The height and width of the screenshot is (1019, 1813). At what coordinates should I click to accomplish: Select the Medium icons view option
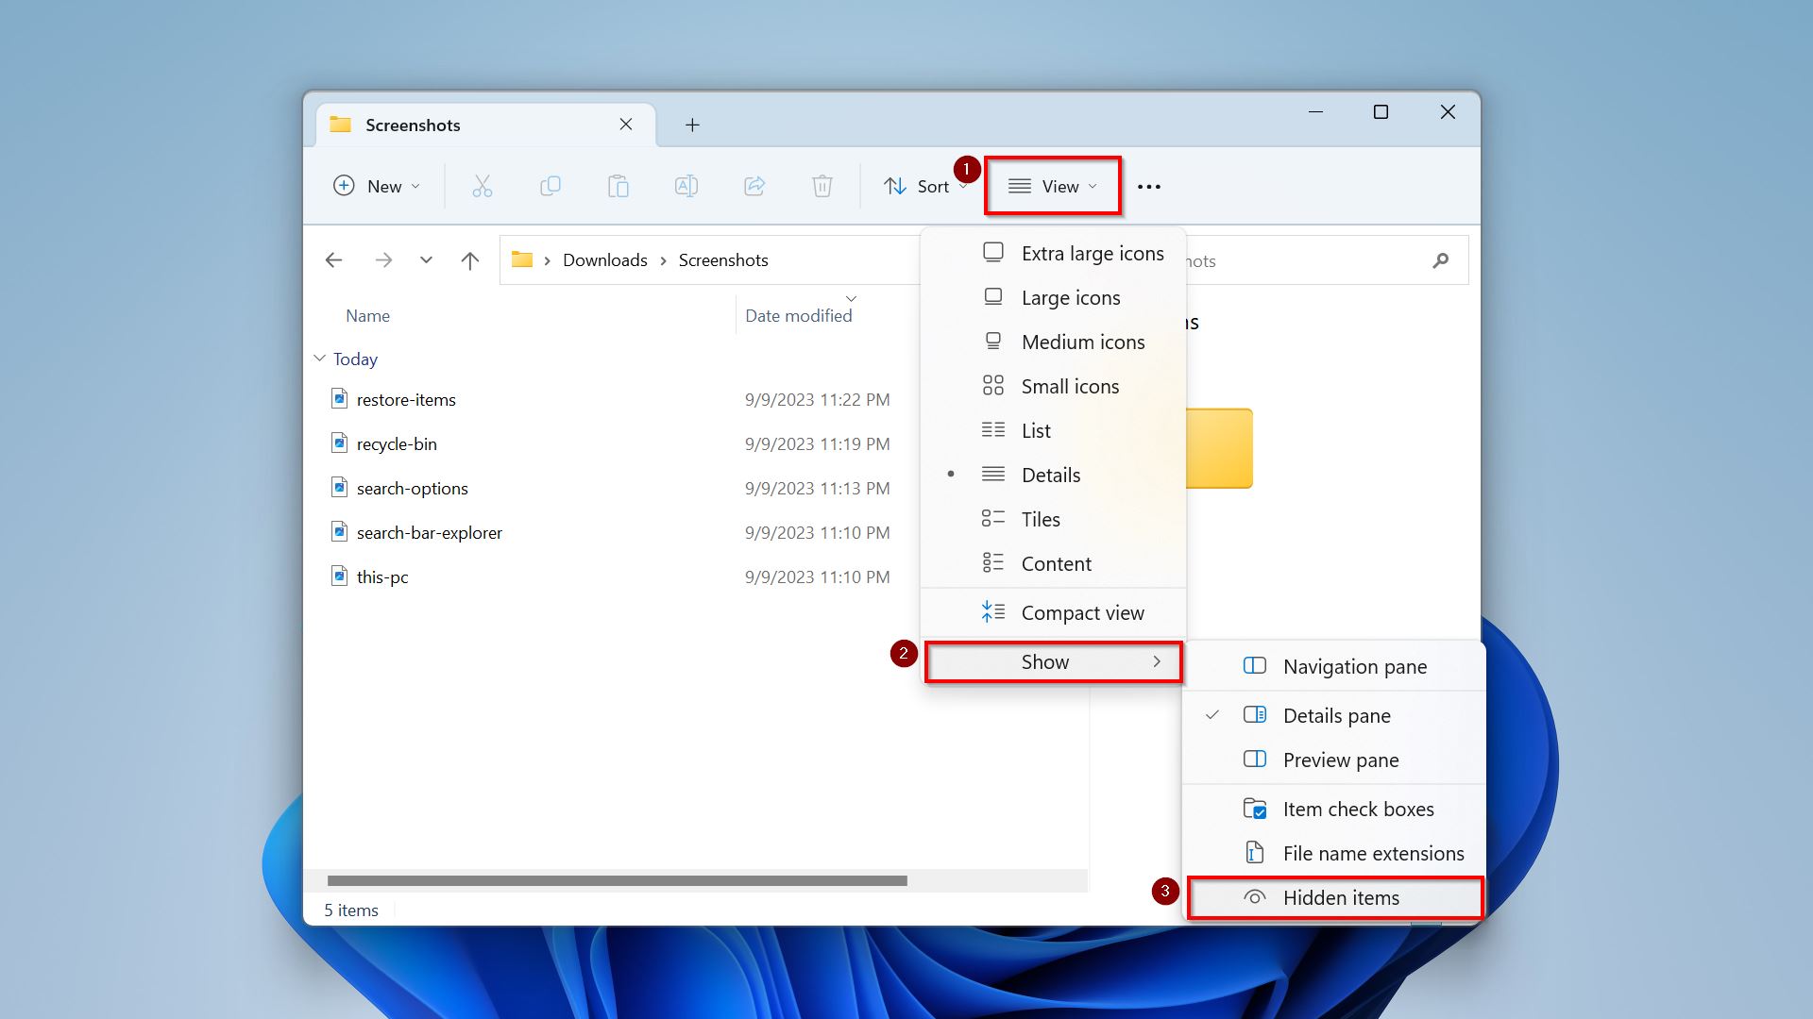click(1081, 341)
